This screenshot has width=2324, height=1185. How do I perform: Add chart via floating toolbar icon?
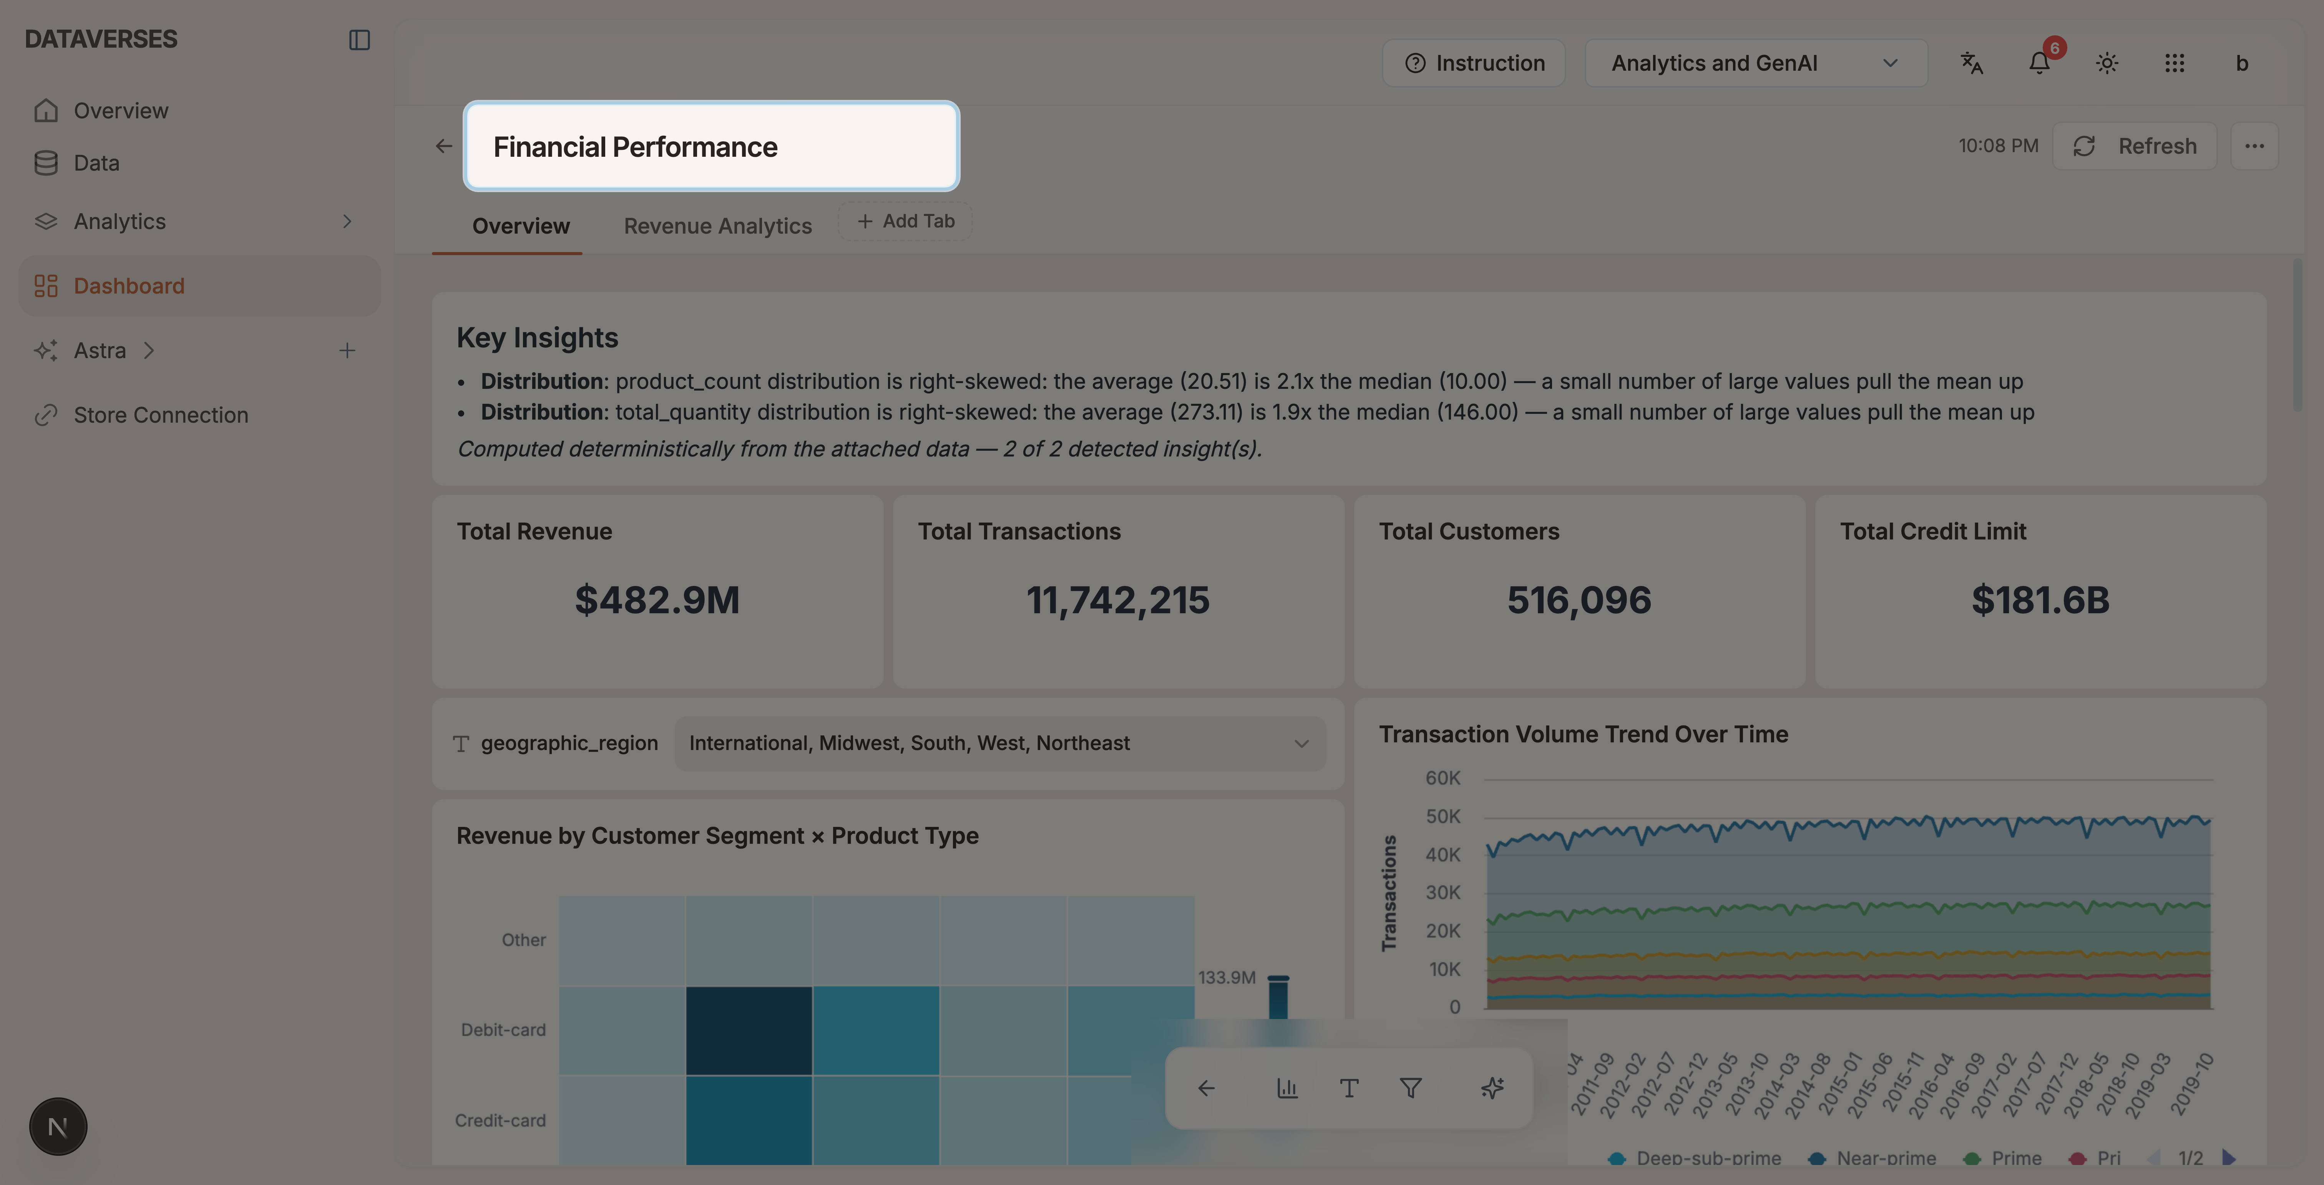point(1287,1089)
